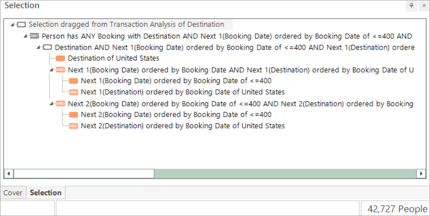Viewport: 430px width, 216px height.
Task: Click the 42,727 People count
Action: pos(397,209)
